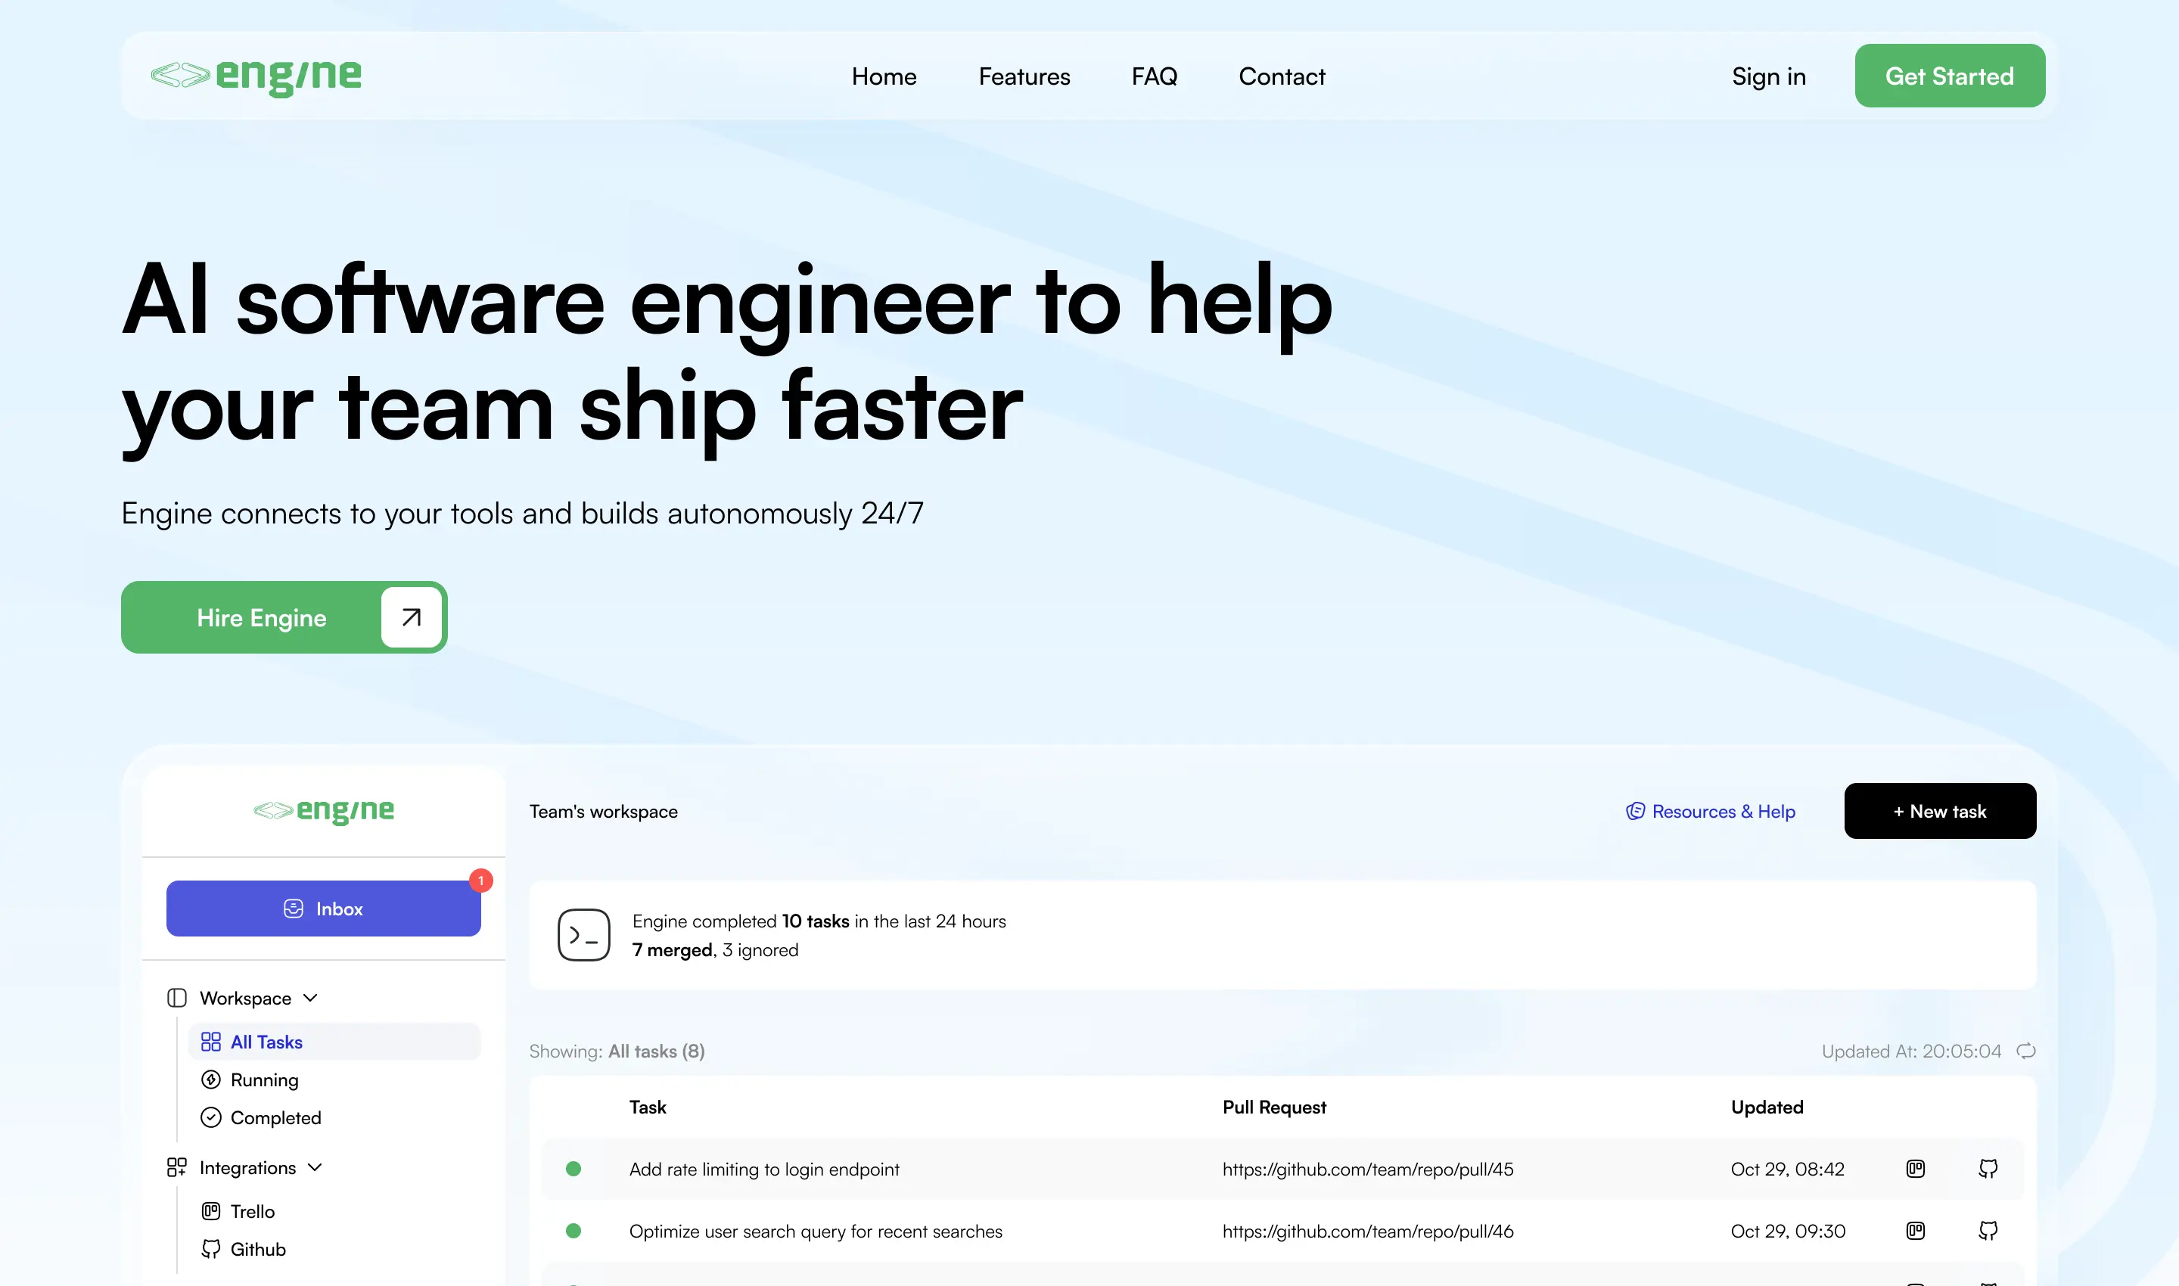The width and height of the screenshot is (2179, 1286).
Task: Go to the FAQ nav item
Action: click(1154, 76)
